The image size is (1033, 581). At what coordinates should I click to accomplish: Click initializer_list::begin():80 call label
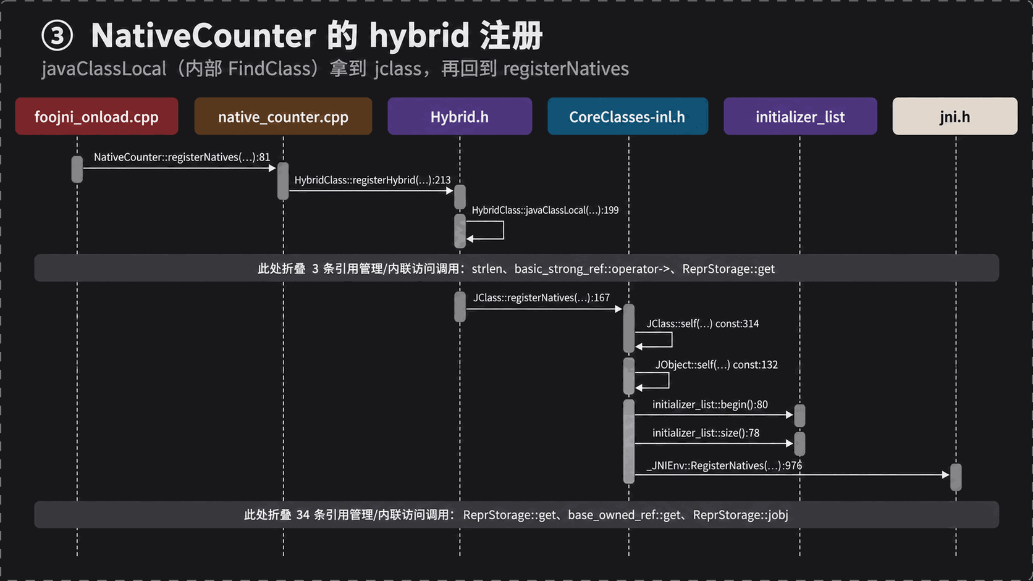[x=710, y=404]
